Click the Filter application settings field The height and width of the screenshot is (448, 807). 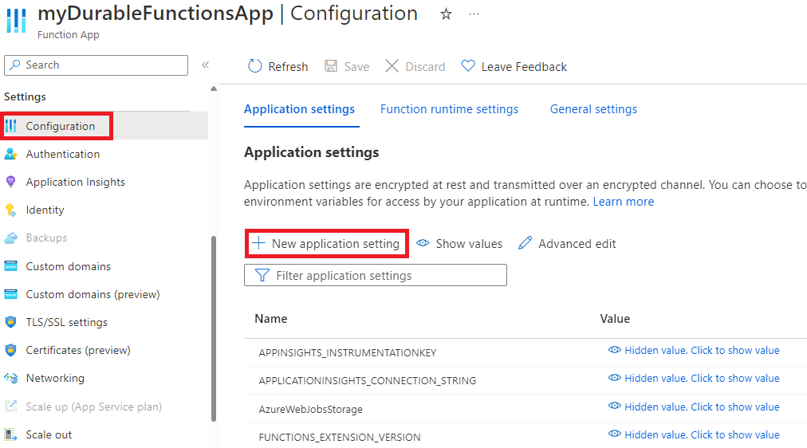[x=376, y=275]
